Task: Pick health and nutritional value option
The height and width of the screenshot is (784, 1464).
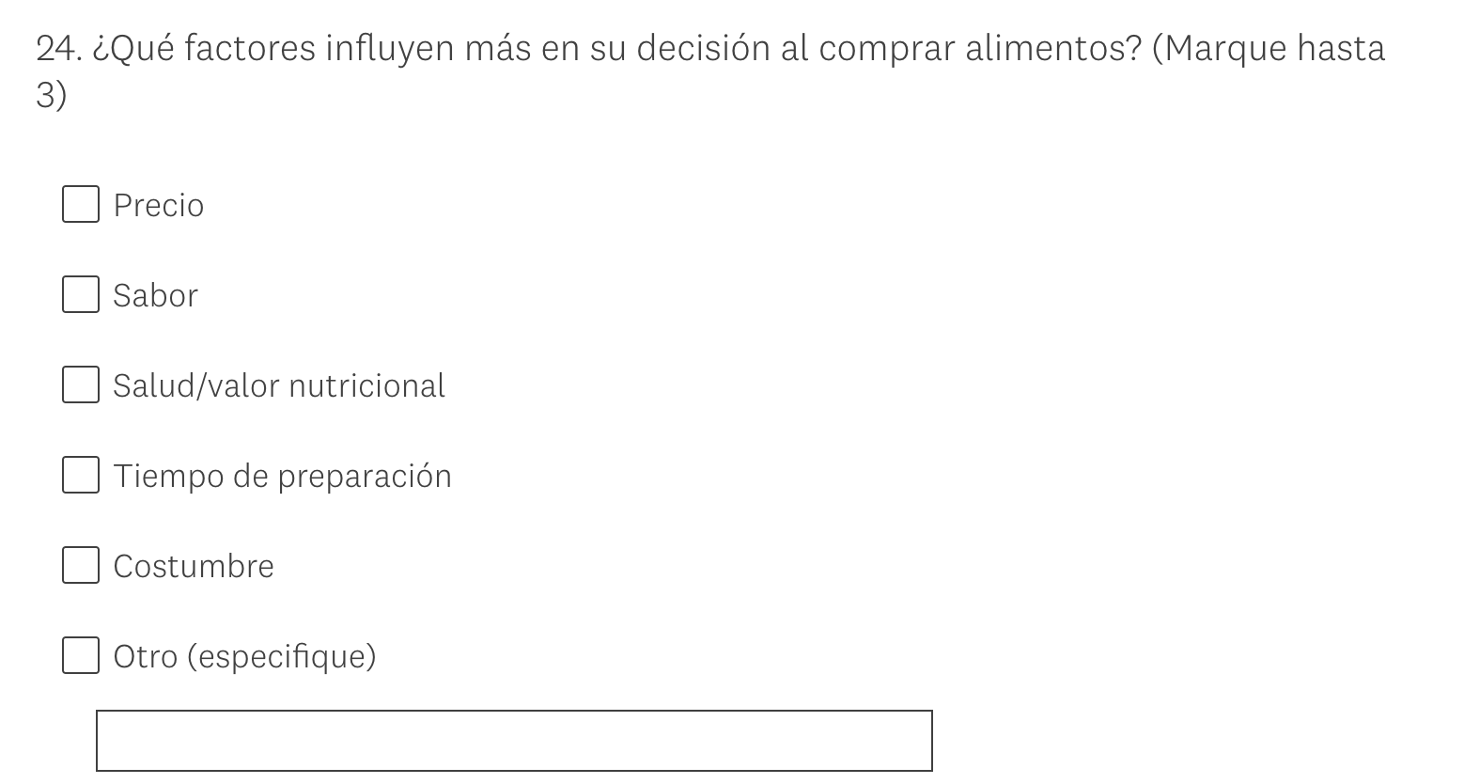Action: (81, 385)
